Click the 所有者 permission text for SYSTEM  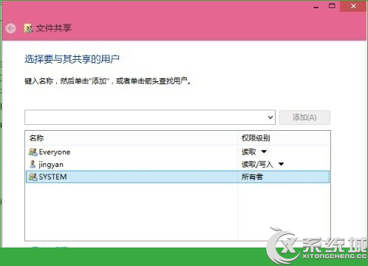(252, 177)
